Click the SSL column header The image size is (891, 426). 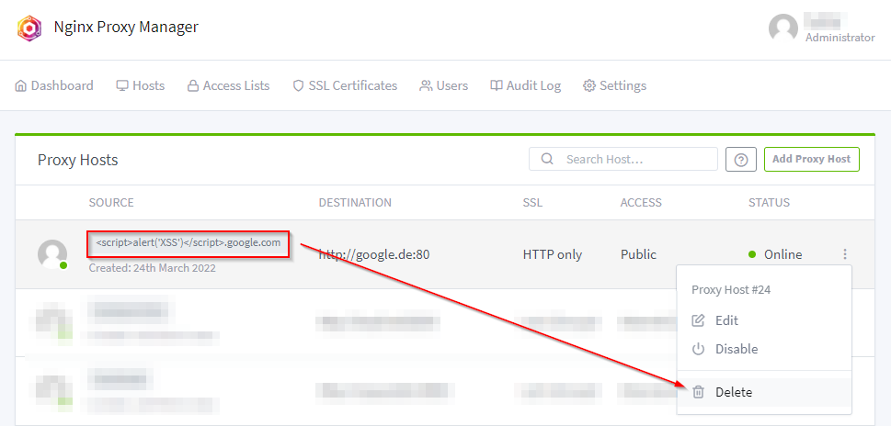[x=532, y=203]
